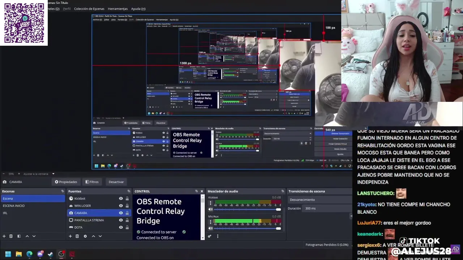Open the audio mixer three-dot menu at the bottom

pyautogui.click(x=217, y=236)
